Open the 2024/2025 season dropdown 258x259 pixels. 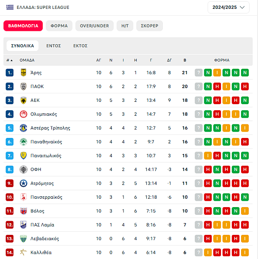pyautogui.click(x=228, y=7)
